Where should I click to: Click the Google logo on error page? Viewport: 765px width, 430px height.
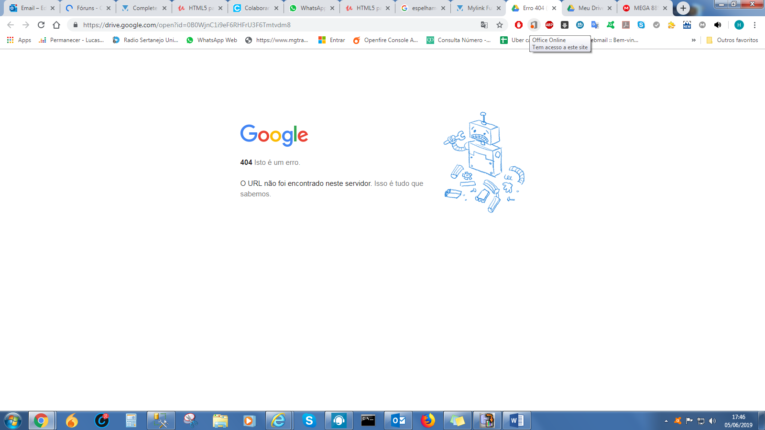click(274, 135)
